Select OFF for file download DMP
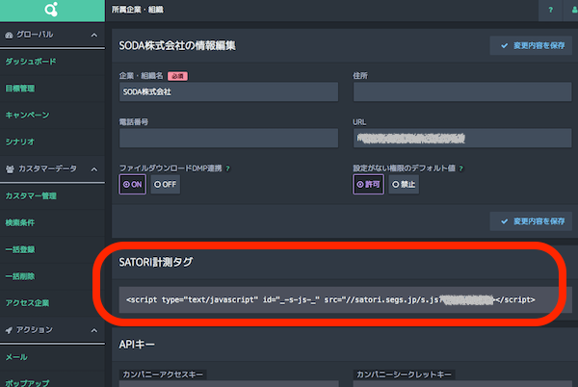This screenshot has height=387, width=578. pos(165,184)
